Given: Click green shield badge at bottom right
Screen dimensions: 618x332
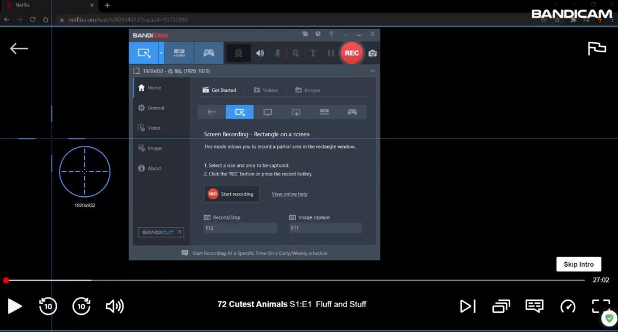Looking at the screenshot, I should 609,318.
